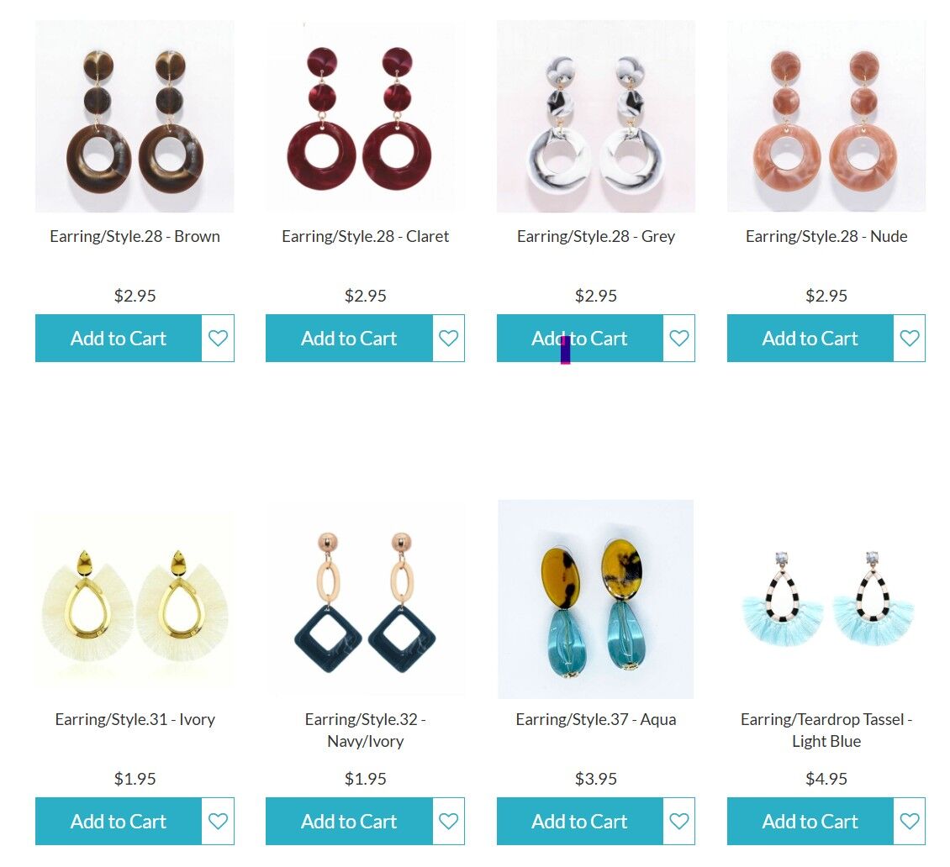950x867 pixels.
Task: Open Earring/Style.28 - Grey product link
Action: pyautogui.click(x=595, y=236)
